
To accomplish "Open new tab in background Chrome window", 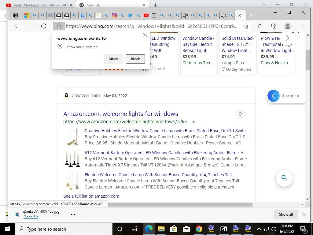I will tap(156, 5).
